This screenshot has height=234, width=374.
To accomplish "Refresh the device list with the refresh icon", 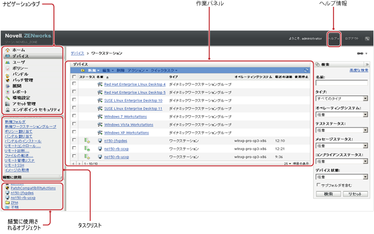I will coord(306,70).
